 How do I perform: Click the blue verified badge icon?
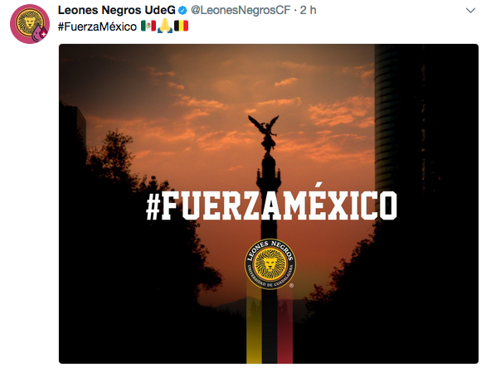coord(182,11)
